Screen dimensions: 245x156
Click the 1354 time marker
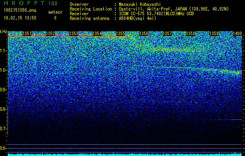[97, 34]
